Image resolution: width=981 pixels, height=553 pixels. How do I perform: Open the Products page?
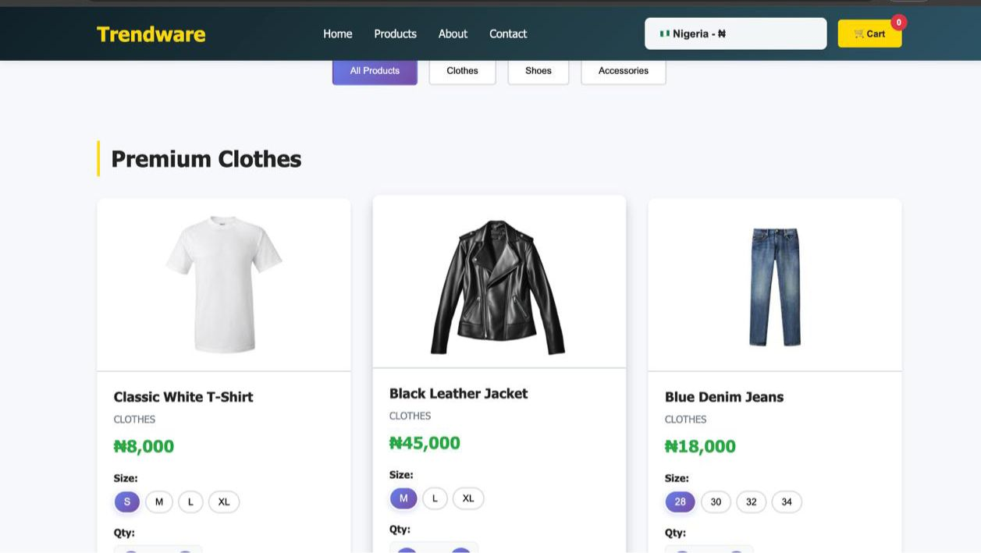(395, 34)
